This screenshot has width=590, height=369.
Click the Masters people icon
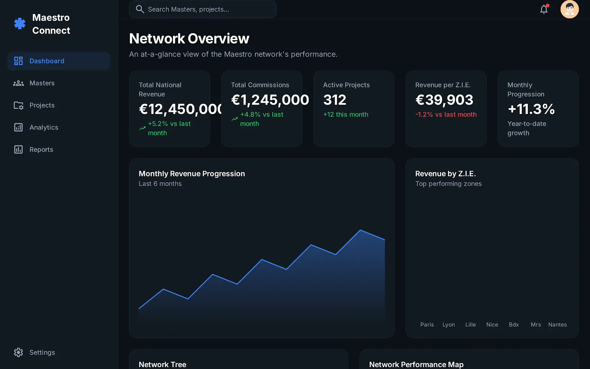click(18, 83)
